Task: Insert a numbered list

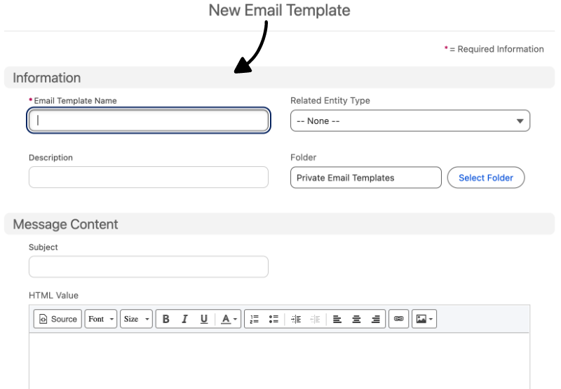Action: coord(255,319)
